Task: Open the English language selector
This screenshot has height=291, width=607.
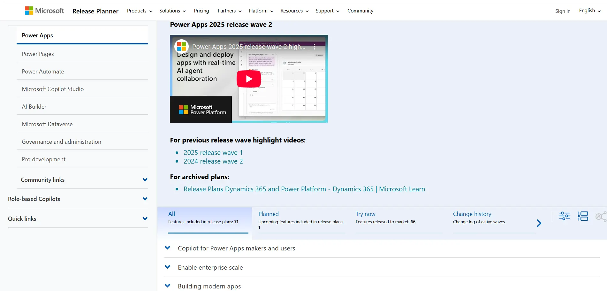Action: 589,11
